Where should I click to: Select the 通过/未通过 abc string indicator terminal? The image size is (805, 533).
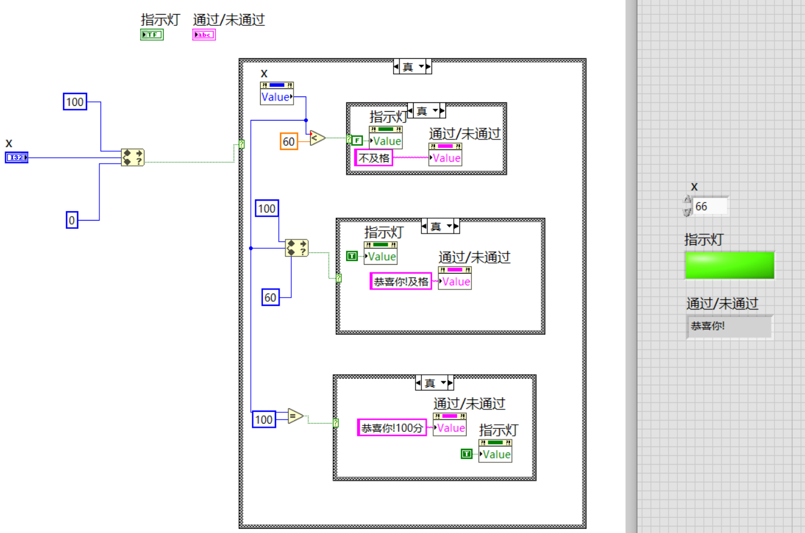(204, 35)
